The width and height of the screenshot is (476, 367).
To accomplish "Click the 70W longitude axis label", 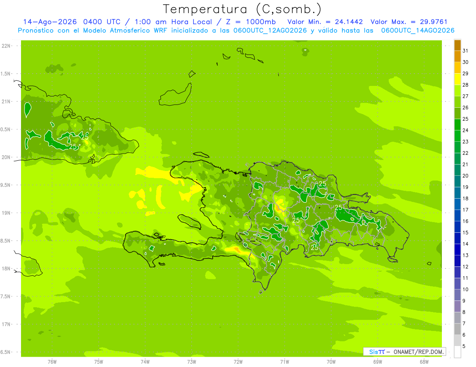I will click(331, 362).
